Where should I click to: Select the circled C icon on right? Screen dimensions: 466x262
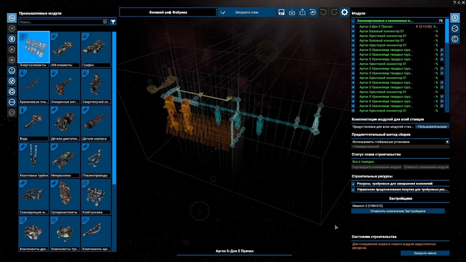pyautogui.click(x=455, y=39)
